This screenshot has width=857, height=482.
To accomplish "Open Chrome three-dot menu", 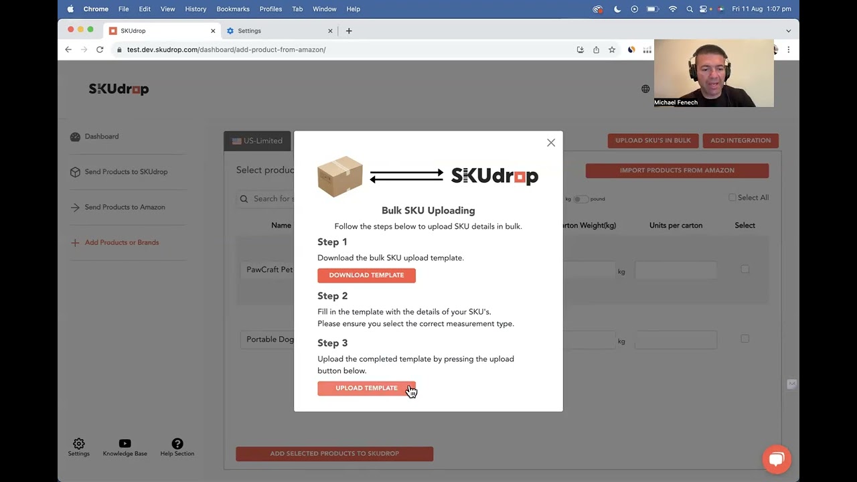I will pos(789,50).
